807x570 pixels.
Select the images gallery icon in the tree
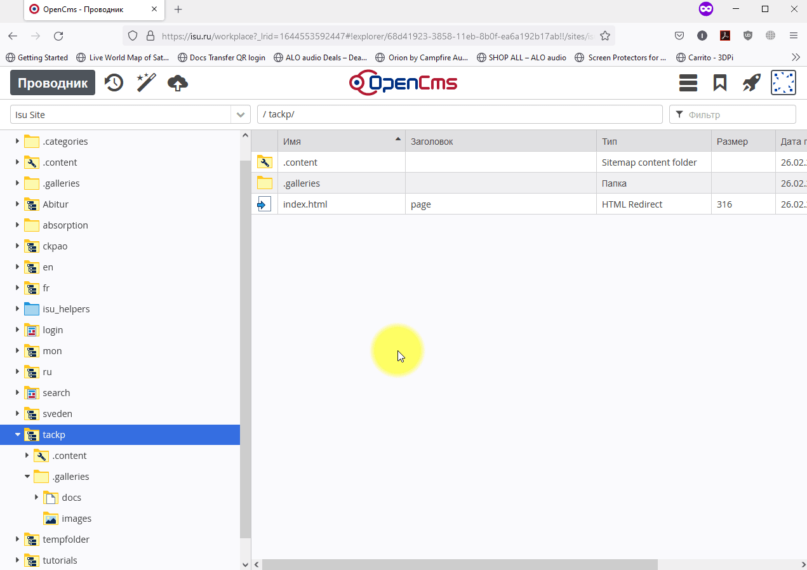[x=50, y=518]
